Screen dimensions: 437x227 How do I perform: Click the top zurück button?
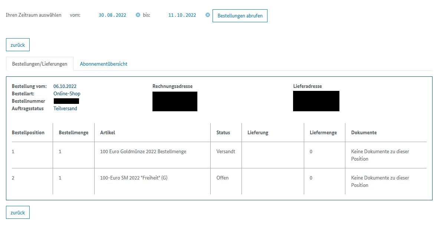point(18,45)
